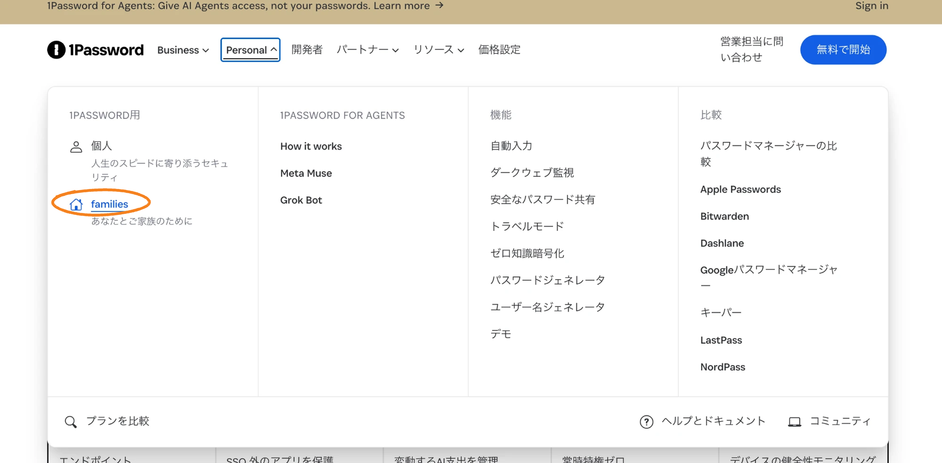Click the arrow after Learn more
The image size is (942, 463).
(x=439, y=6)
